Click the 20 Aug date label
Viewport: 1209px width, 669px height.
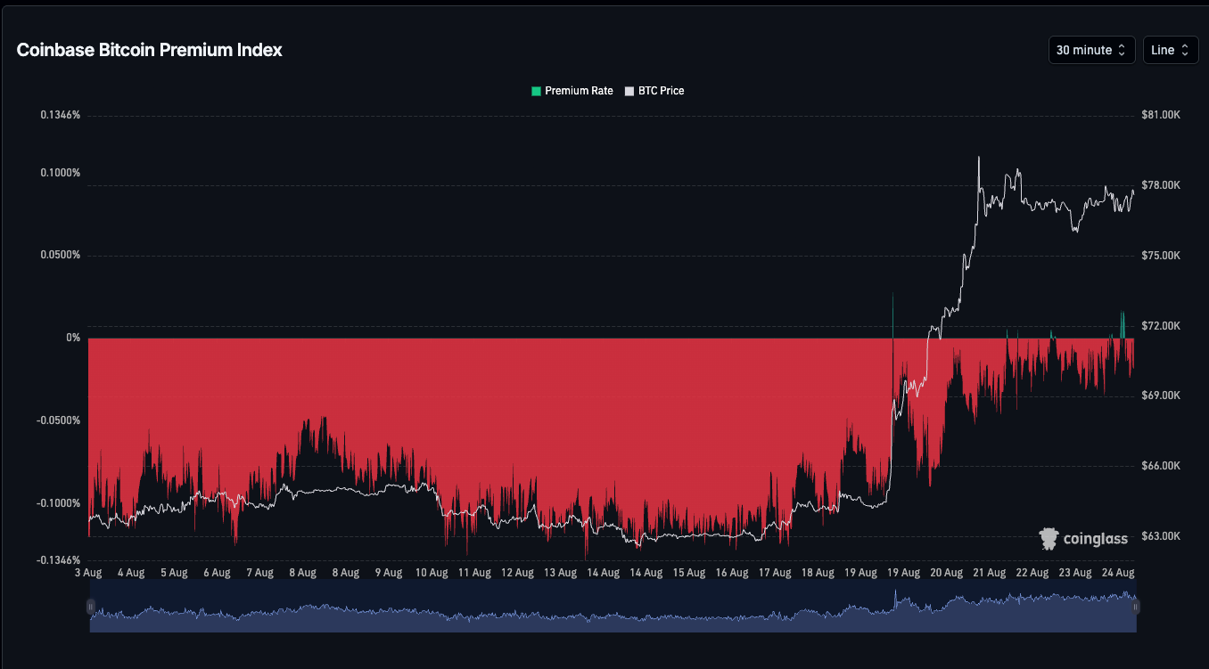(x=946, y=573)
